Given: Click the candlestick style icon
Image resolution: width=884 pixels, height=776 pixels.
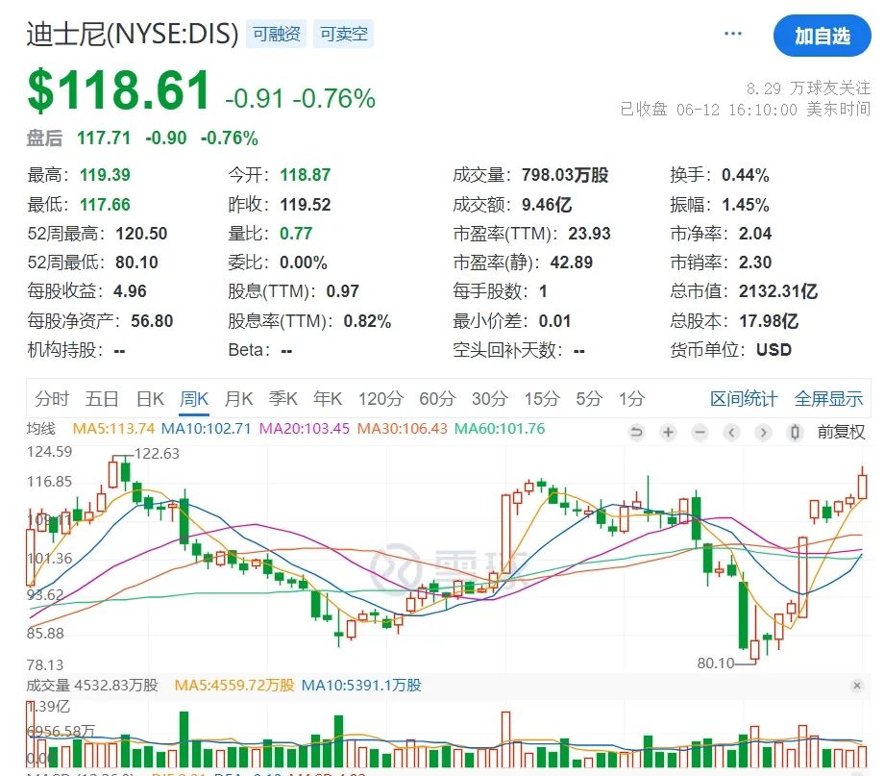Looking at the screenshot, I should tap(795, 433).
